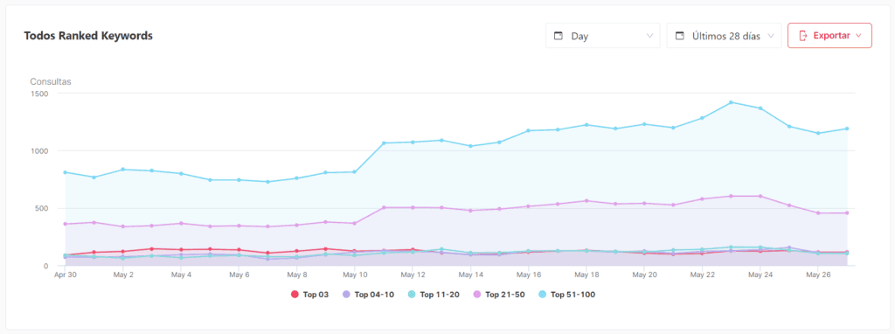
Task: Open the Day granularity dropdown
Action: click(603, 35)
